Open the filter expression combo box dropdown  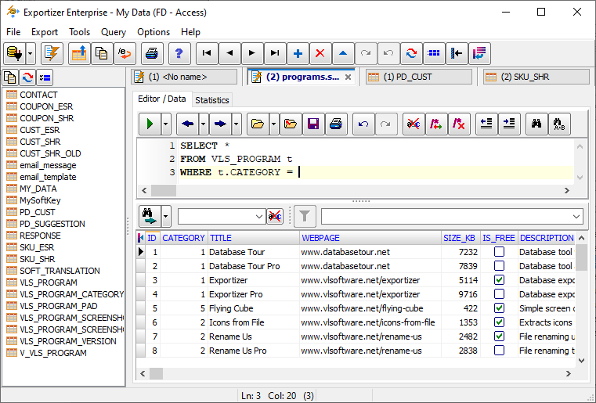[x=576, y=217]
